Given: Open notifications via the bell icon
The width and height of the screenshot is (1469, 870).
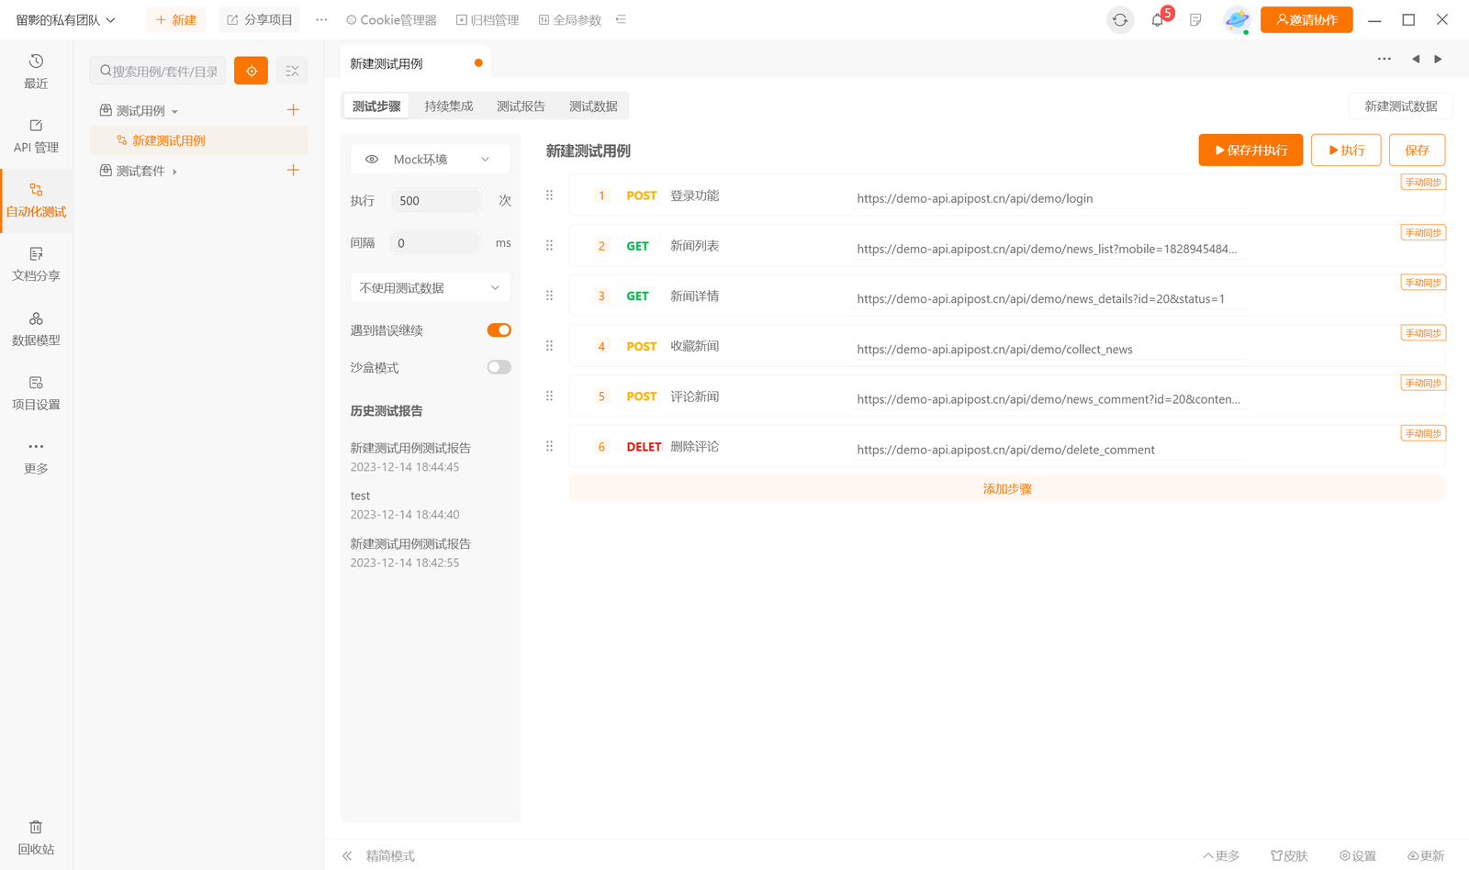Looking at the screenshot, I should click(1158, 19).
